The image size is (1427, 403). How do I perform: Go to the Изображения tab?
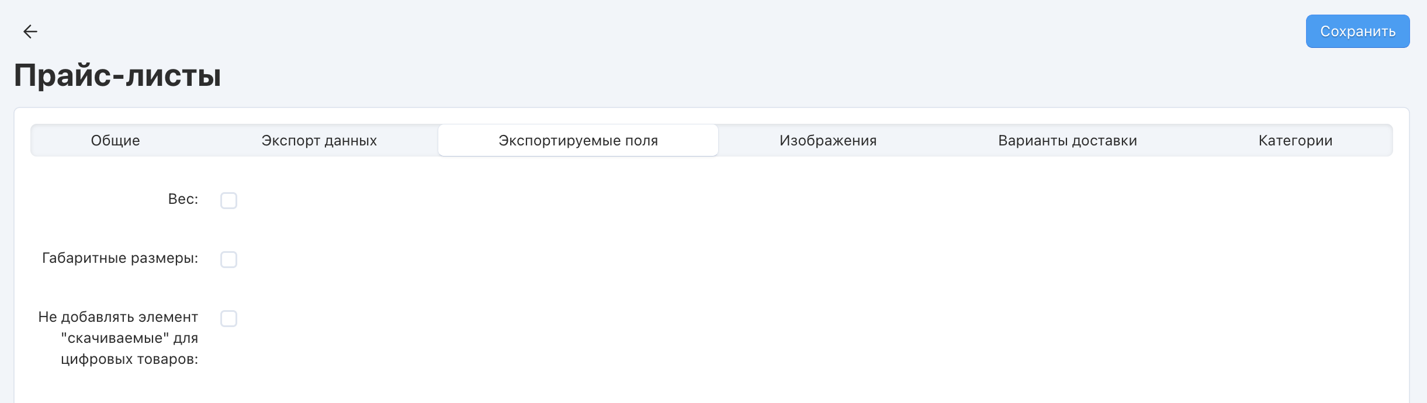(827, 141)
